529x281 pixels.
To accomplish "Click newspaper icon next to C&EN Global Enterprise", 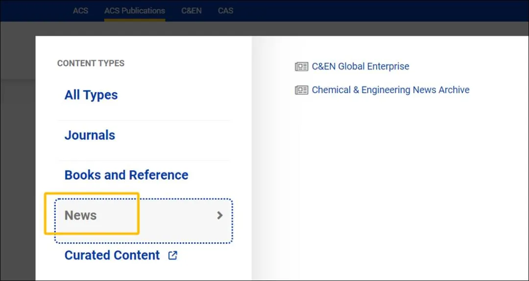I will (302, 67).
